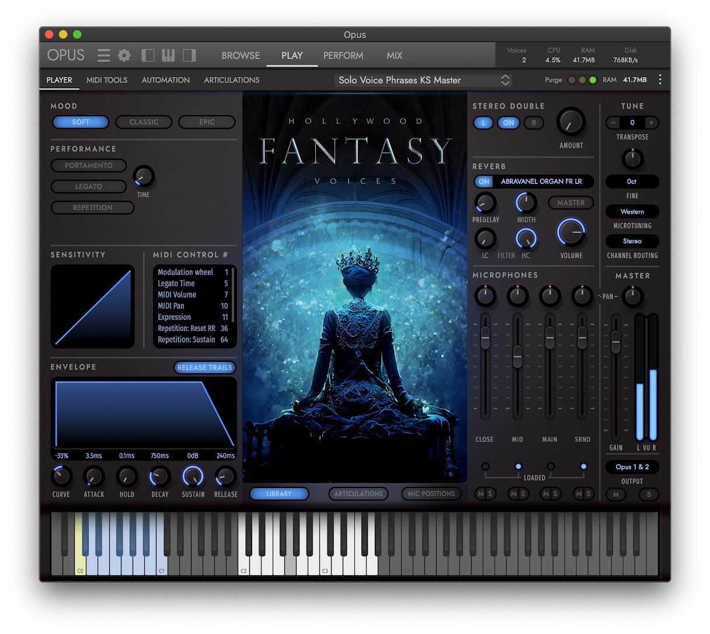Click the CLOSE microphone volume fader
This screenshot has height=634, width=710.
[x=485, y=337]
